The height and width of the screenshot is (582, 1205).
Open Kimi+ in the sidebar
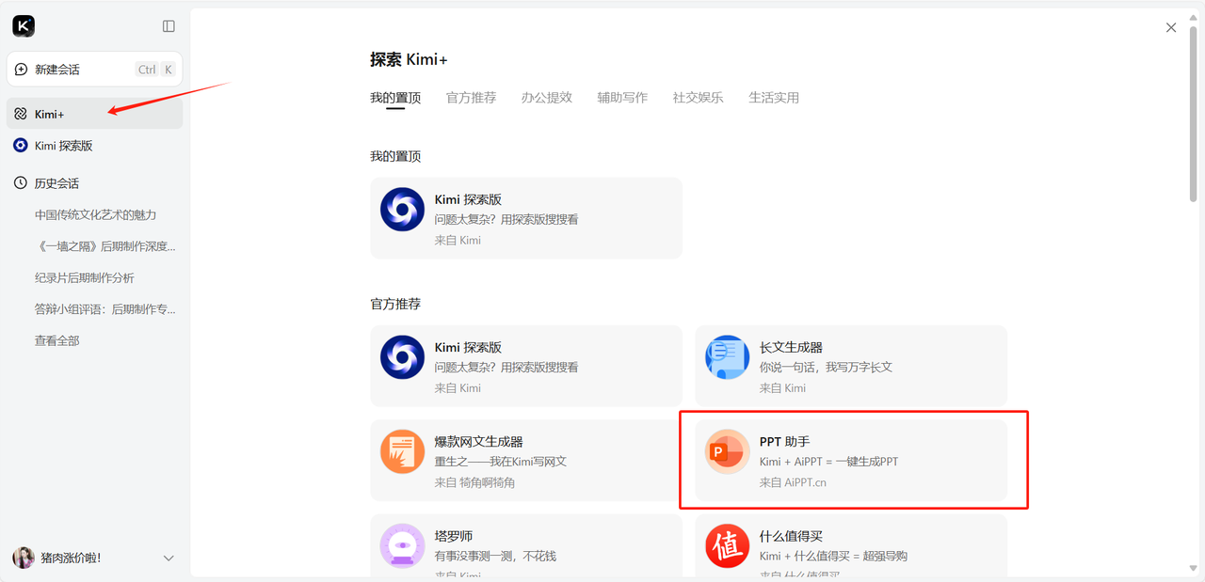94,114
